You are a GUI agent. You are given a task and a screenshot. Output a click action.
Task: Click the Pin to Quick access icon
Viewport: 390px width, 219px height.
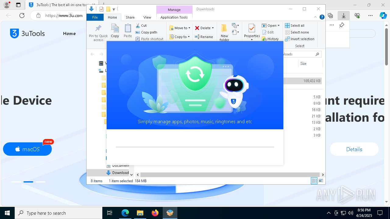[98, 29]
